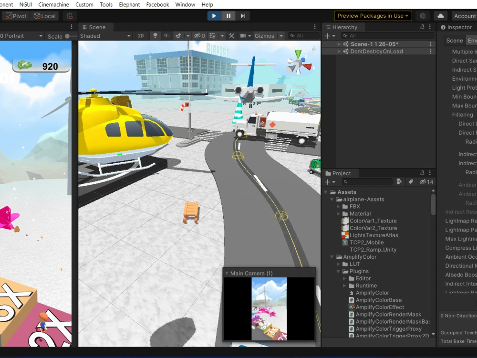
Task: Toggle the scene lighting bulb icon
Action: pyautogui.click(x=155, y=36)
